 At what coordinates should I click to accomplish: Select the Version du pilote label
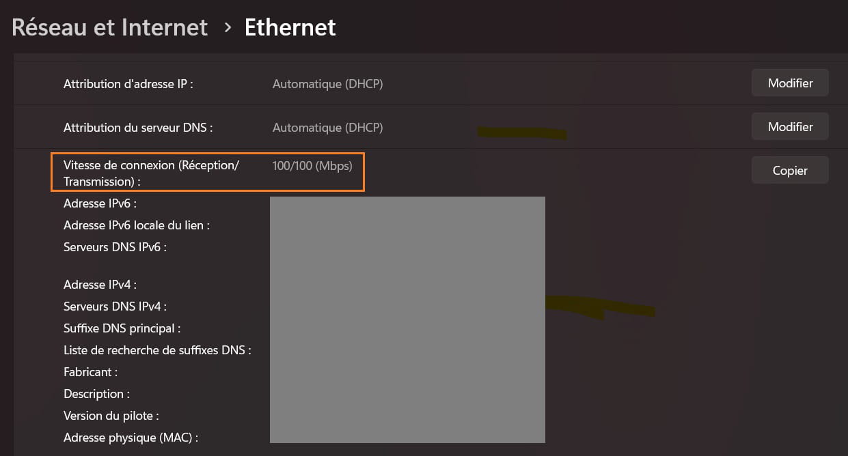click(x=111, y=416)
